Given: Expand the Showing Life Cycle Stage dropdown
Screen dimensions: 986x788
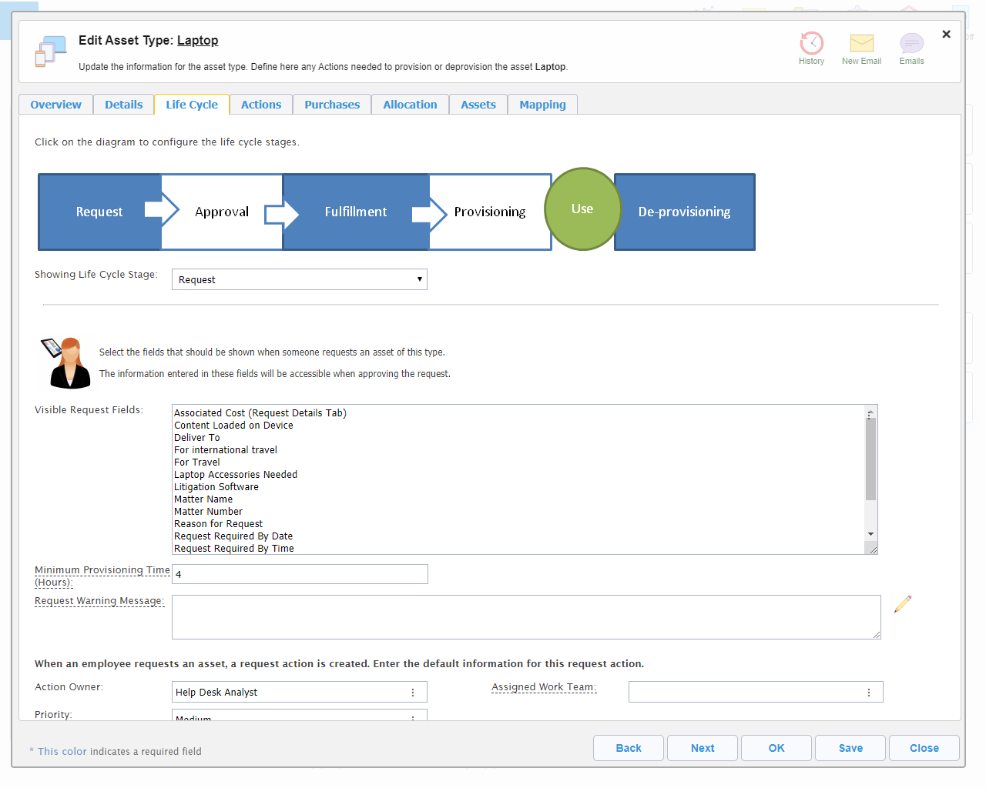Looking at the screenshot, I should tap(300, 279).
